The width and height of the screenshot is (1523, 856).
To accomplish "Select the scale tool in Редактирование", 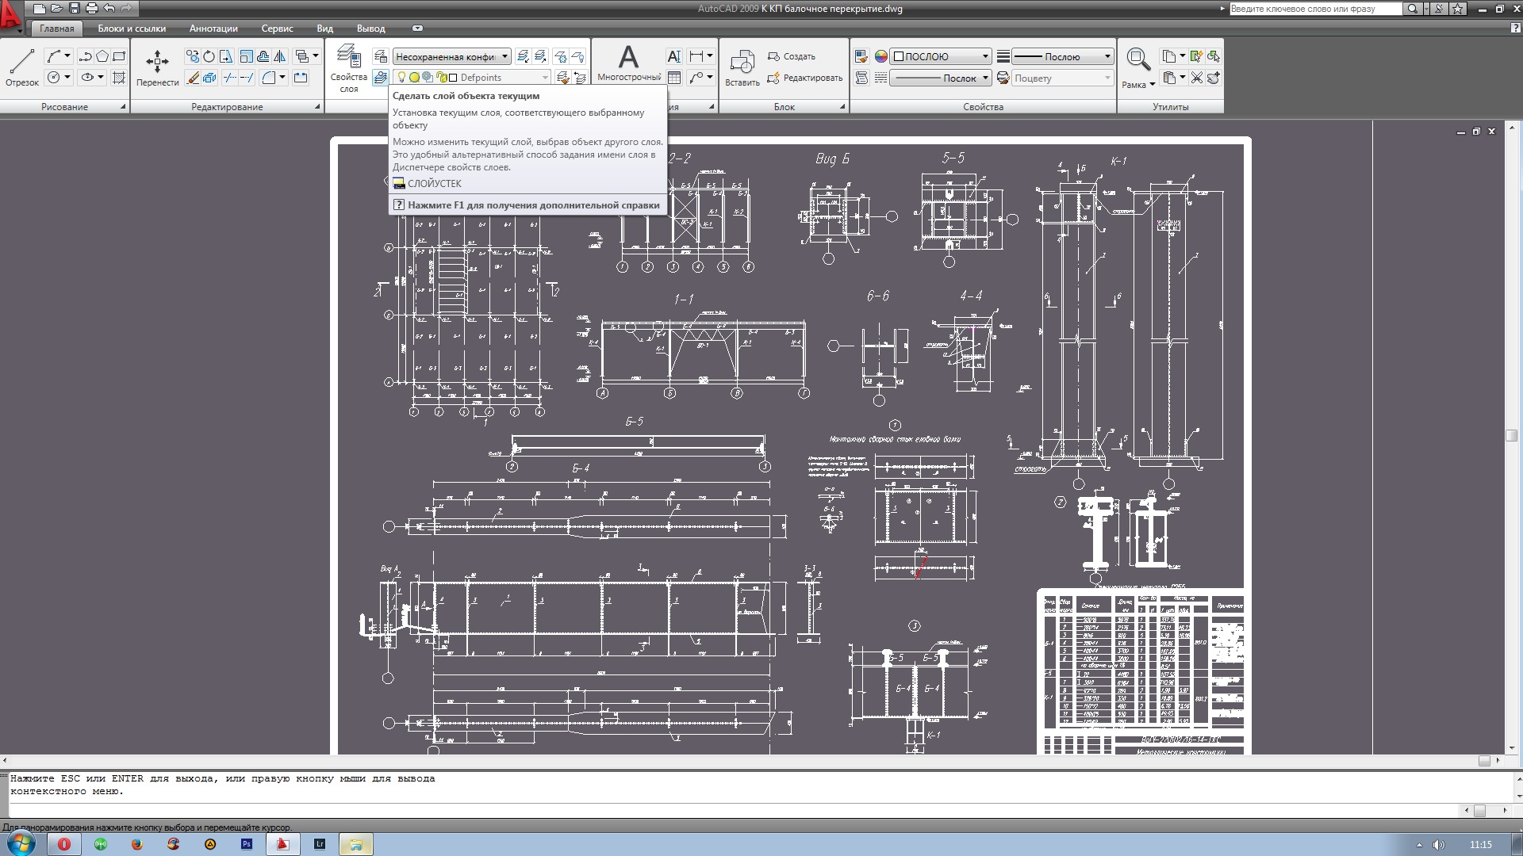I will tap(246, 56).
